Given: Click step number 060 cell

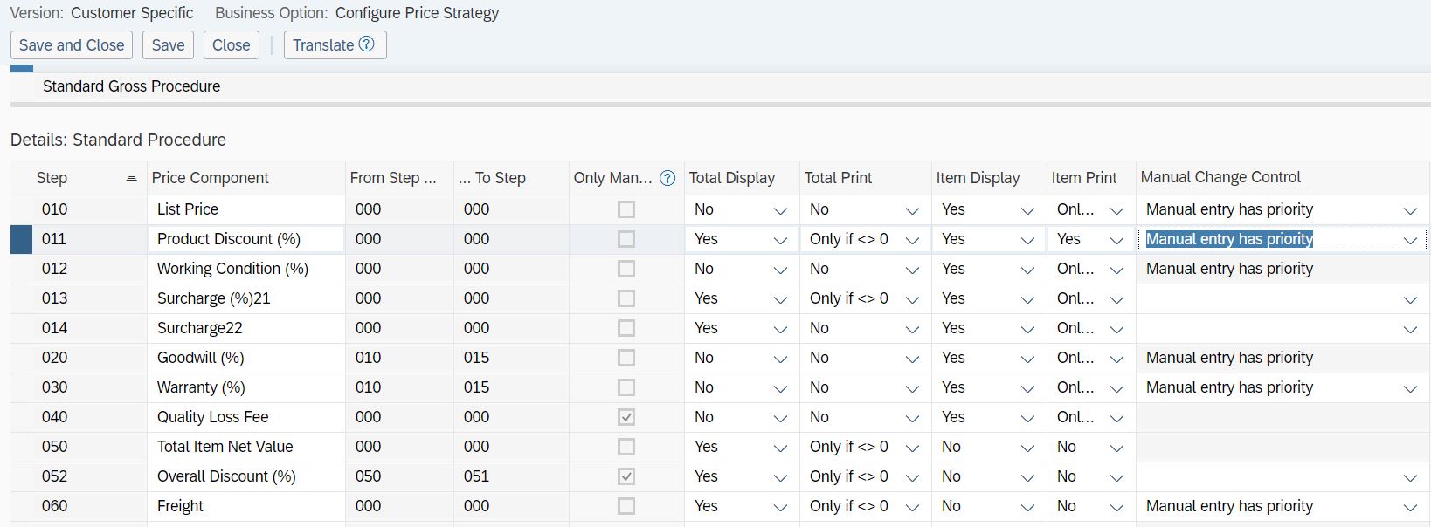Looking at the screenshot, I should [89, 506].
